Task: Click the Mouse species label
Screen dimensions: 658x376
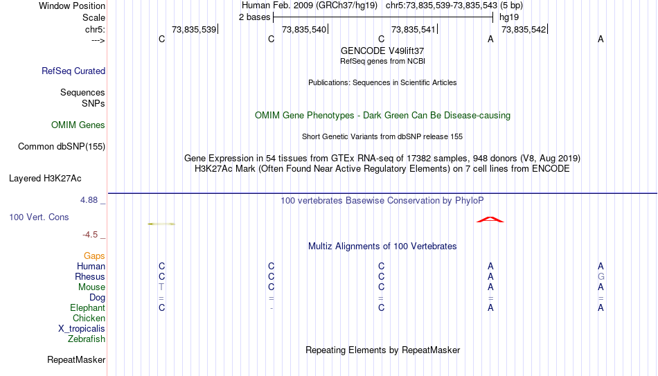Action: (92, 287)
